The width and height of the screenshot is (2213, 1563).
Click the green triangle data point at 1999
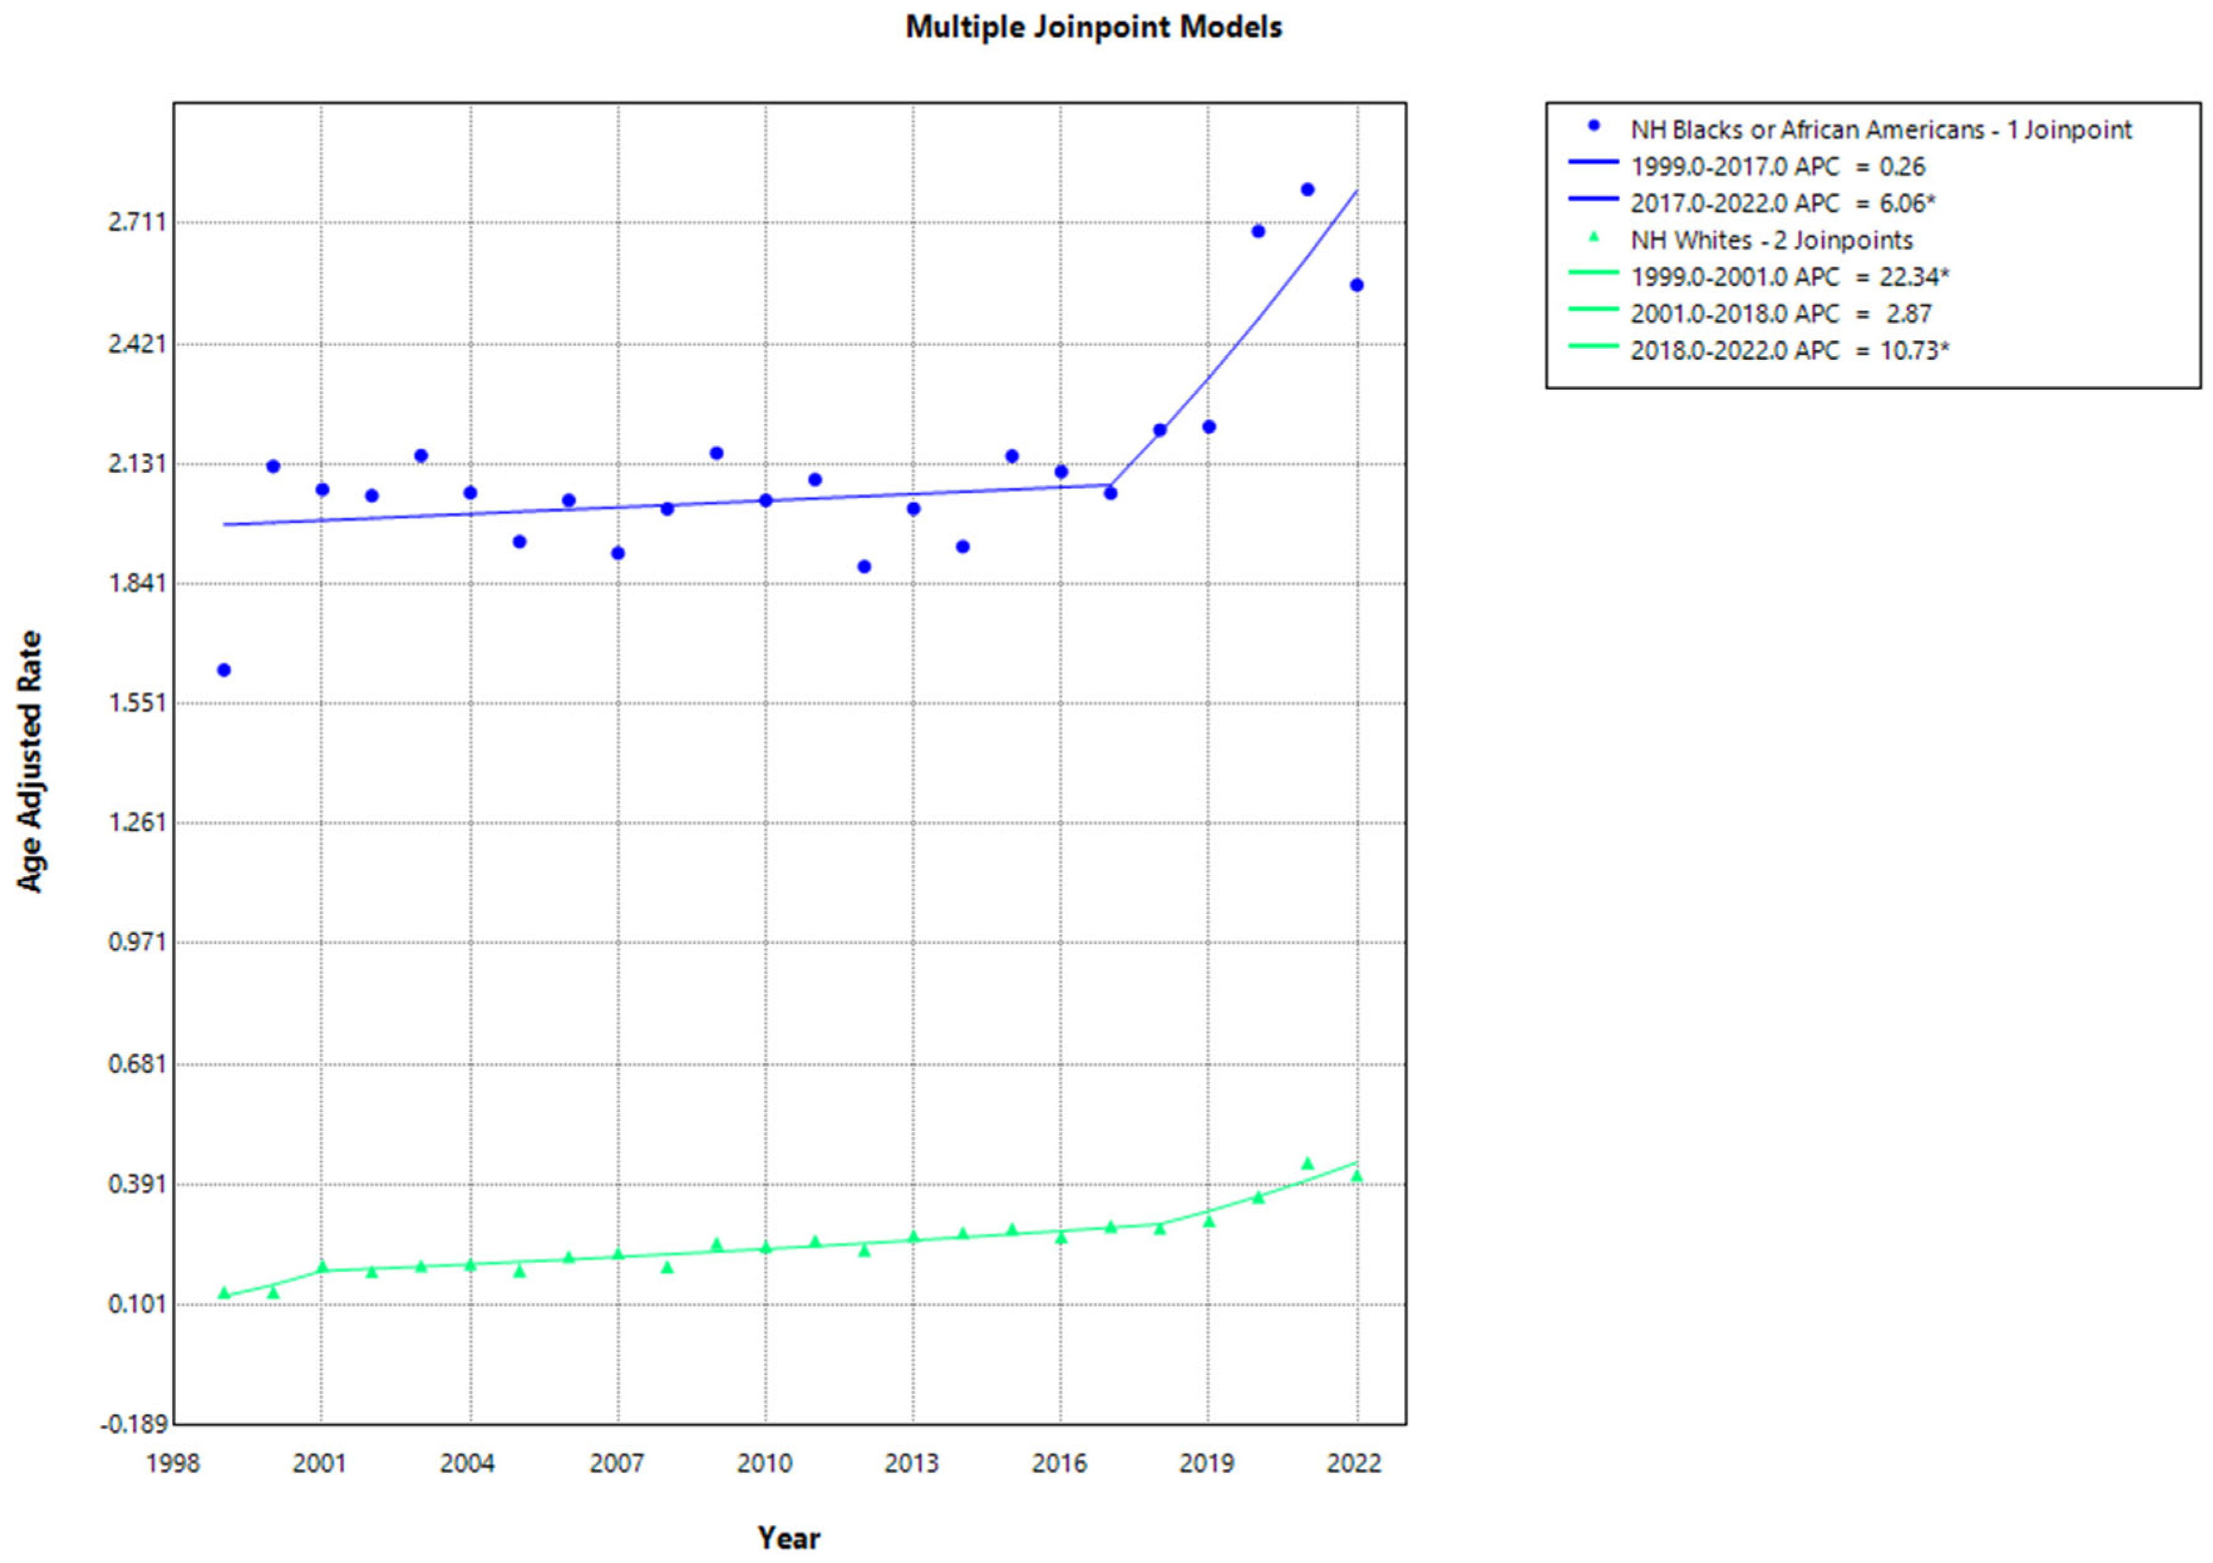coord(223,1293)
